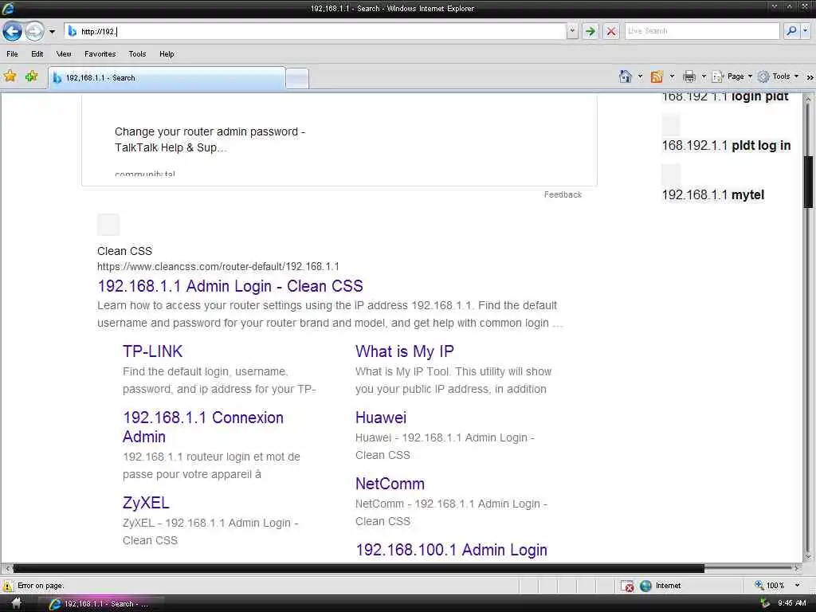816x612 pixels.
Task: Open 192.168.1.1 Admin Login - Clean CSS result
Action: (230, 286)
